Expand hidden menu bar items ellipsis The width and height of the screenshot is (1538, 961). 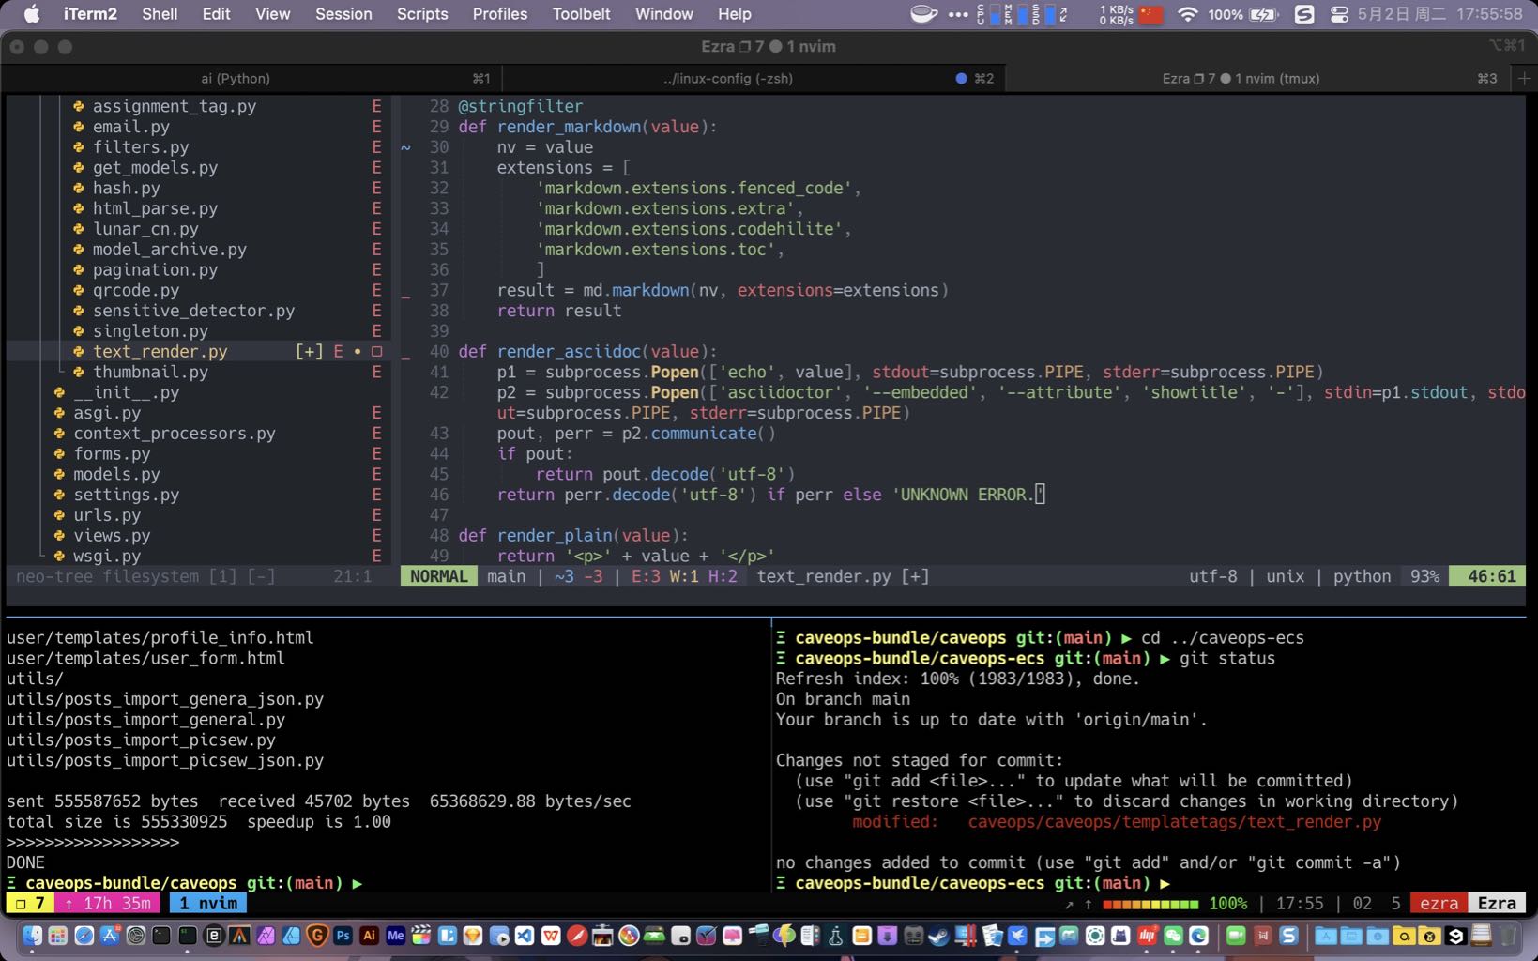[958, 14]
